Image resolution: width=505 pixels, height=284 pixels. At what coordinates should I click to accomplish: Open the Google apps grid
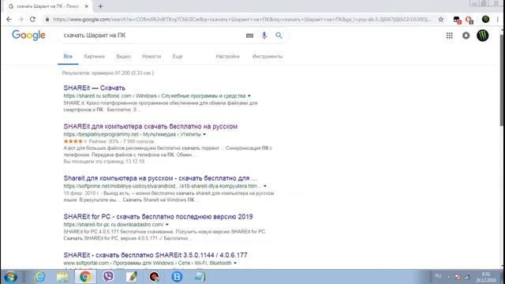pos(449,35)
